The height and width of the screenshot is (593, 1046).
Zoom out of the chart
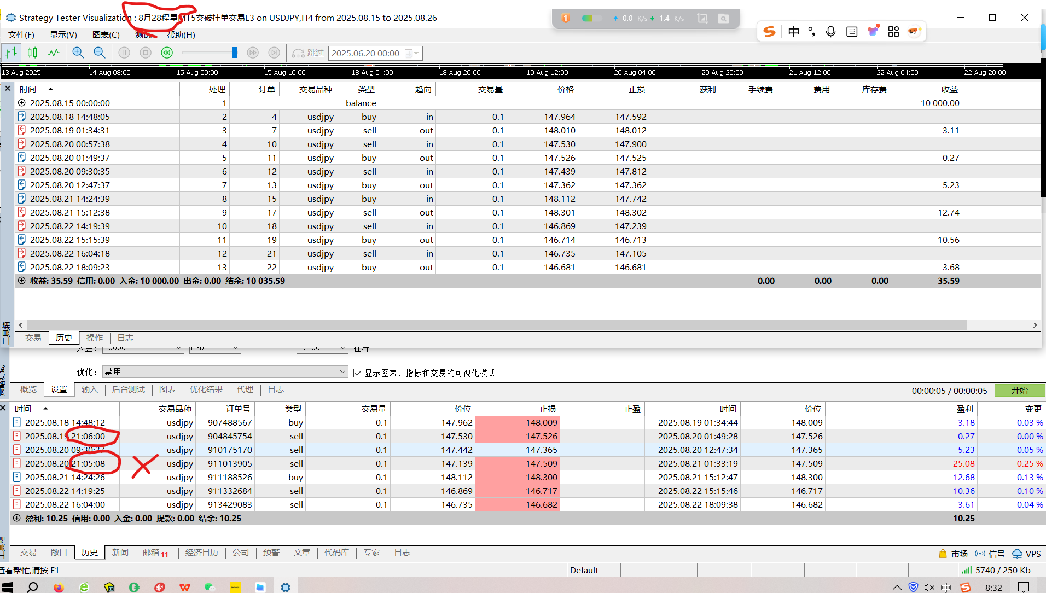pos(99,53)
